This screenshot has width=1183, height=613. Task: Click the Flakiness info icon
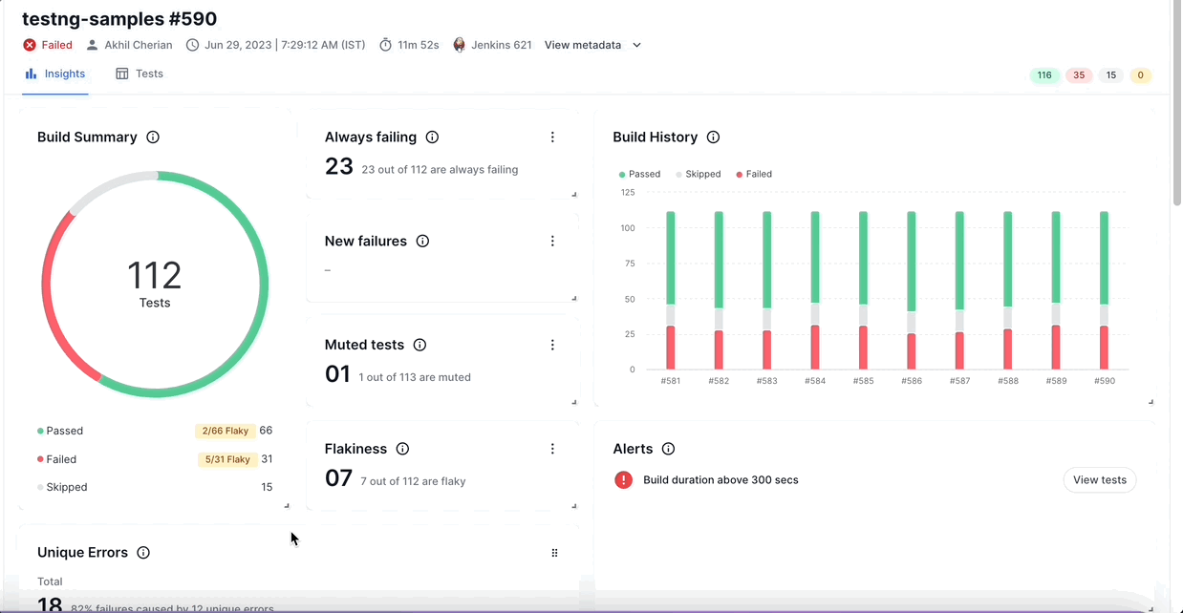[x=402, y=449]
